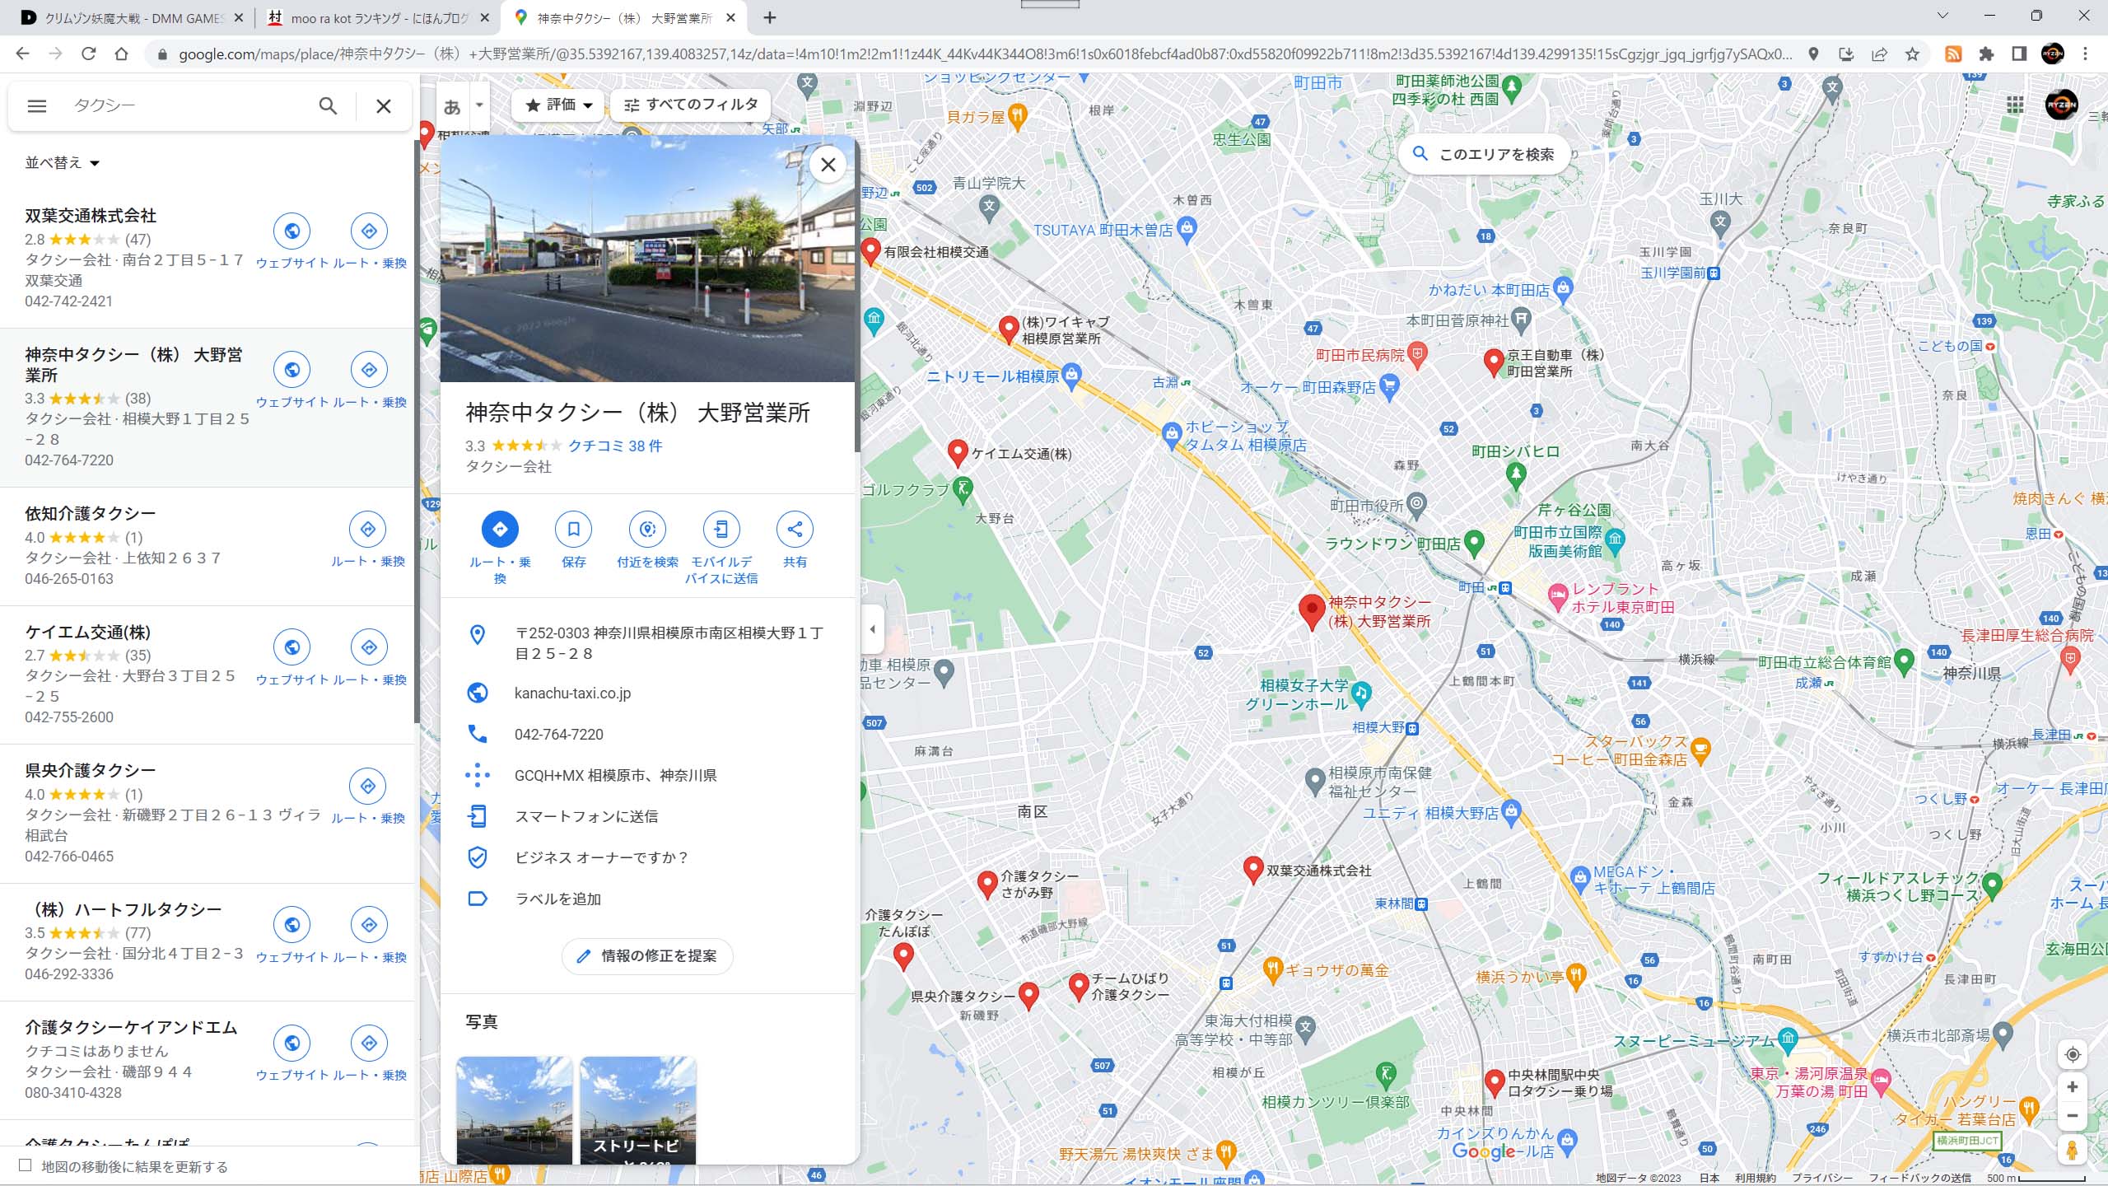Switch to moo ra kot ランキング tab

378,17
